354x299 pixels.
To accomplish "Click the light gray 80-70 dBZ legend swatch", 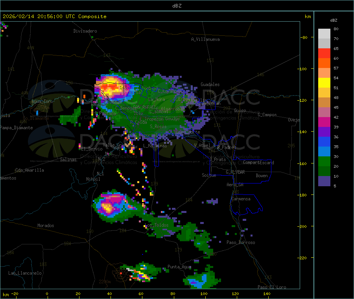I will click(324, 34).
